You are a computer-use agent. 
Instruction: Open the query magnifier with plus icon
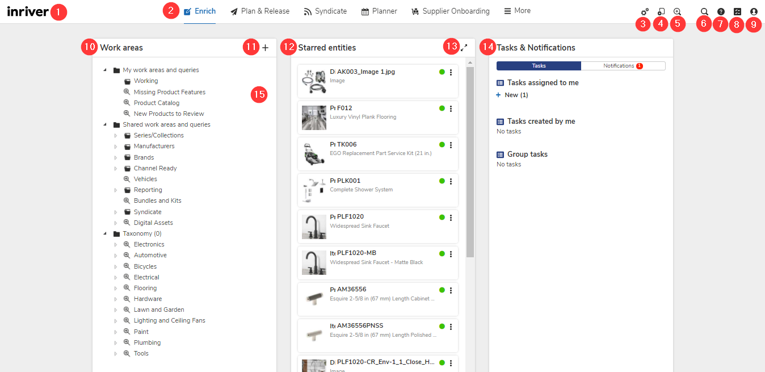point(677,11)
